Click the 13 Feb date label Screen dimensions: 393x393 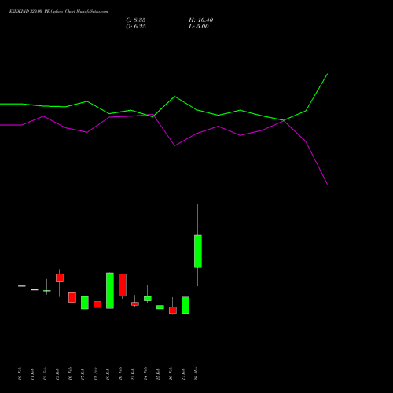(x=57, y=373)
